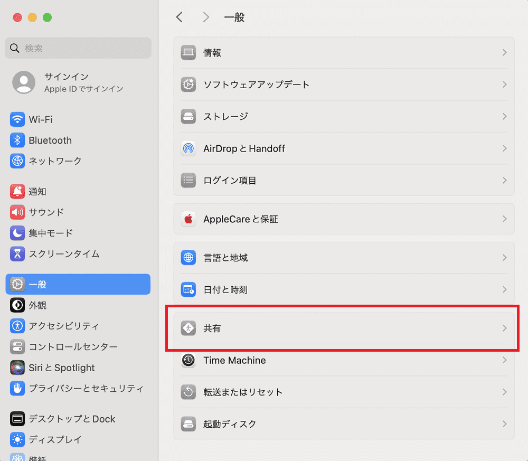Viewport: 528px width, 461px height.
Task: Click ソフトウェアアップデート gear icon
Action: pos(188,84)
